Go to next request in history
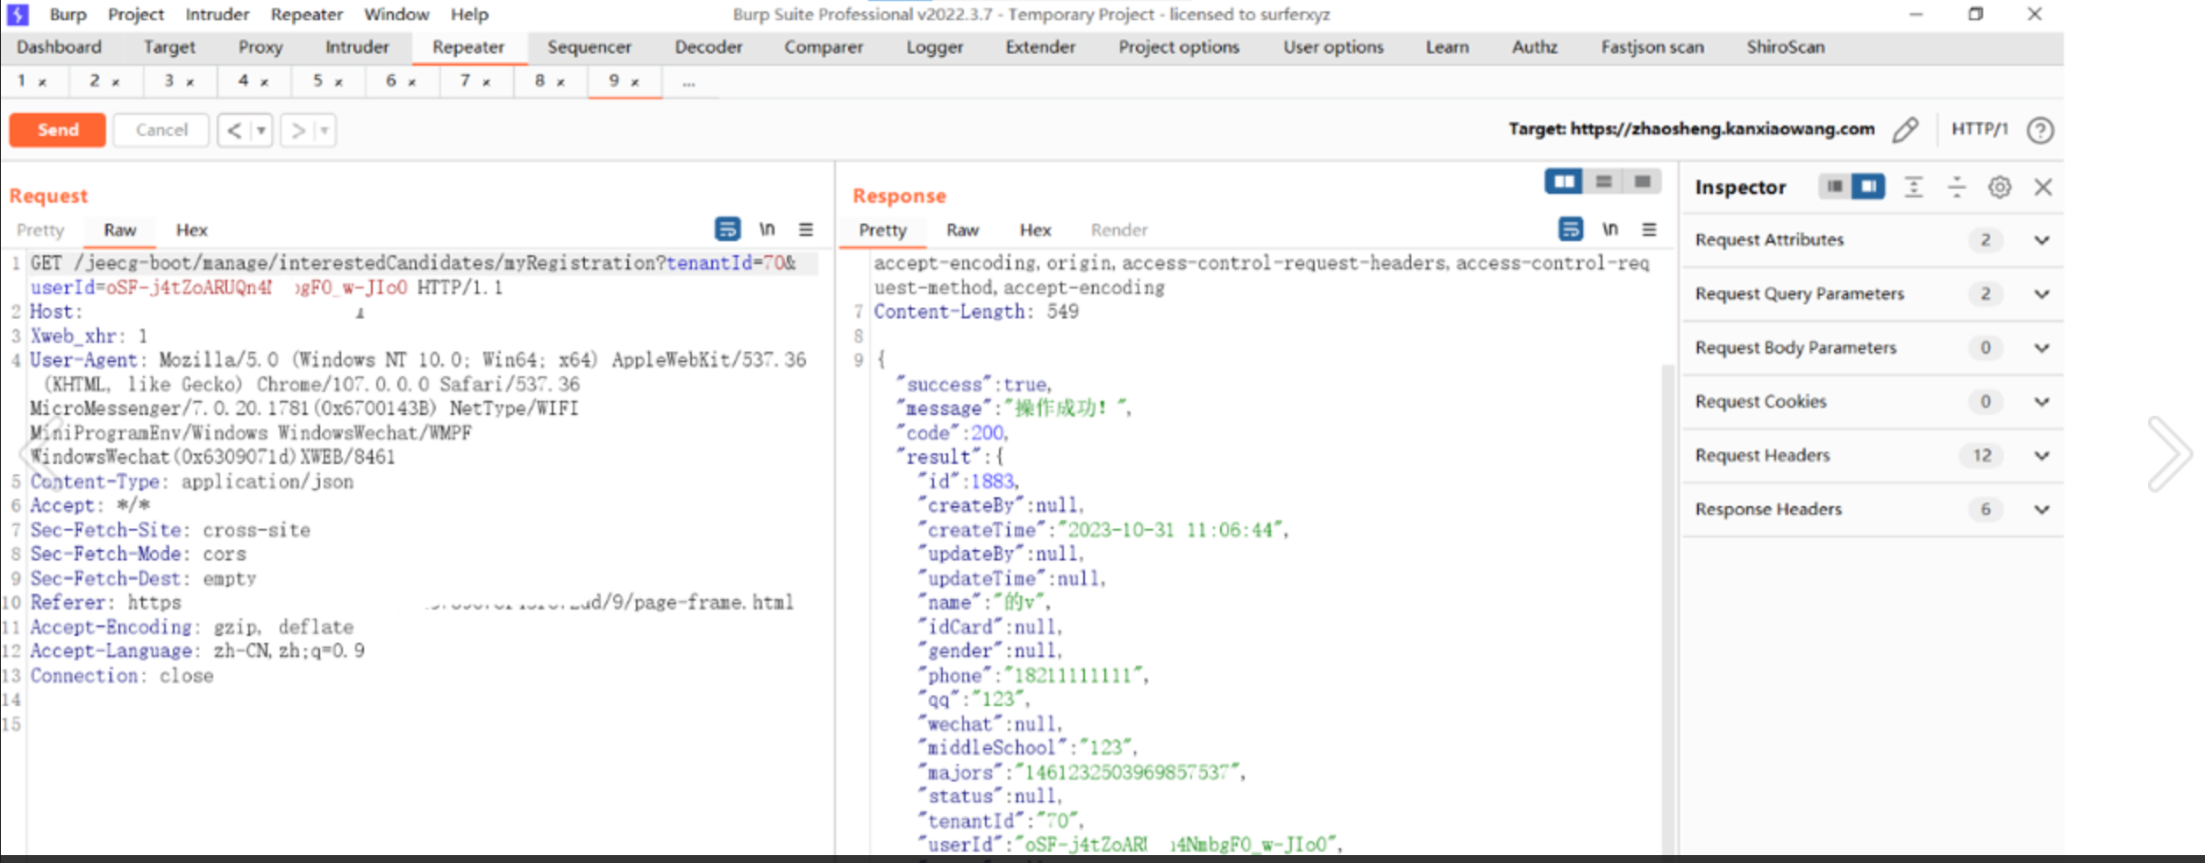The height and width of the screenshot is (863, 2205). (298, 131)
